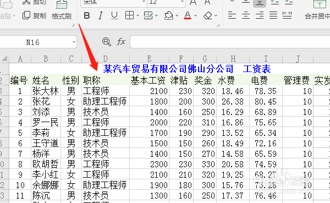Center text horizontally

[x=246, y=15]
